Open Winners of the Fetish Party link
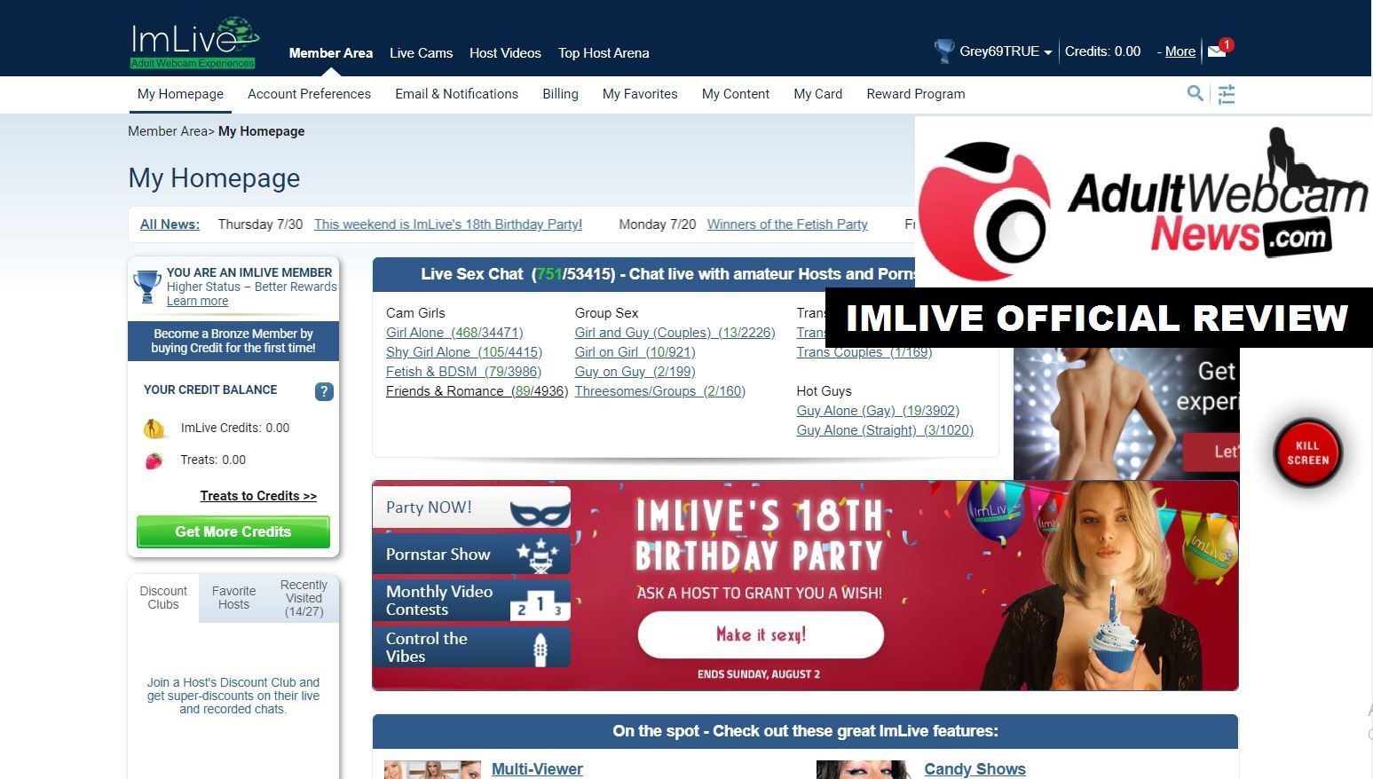Screen dimensions: 1373x779 787,224
